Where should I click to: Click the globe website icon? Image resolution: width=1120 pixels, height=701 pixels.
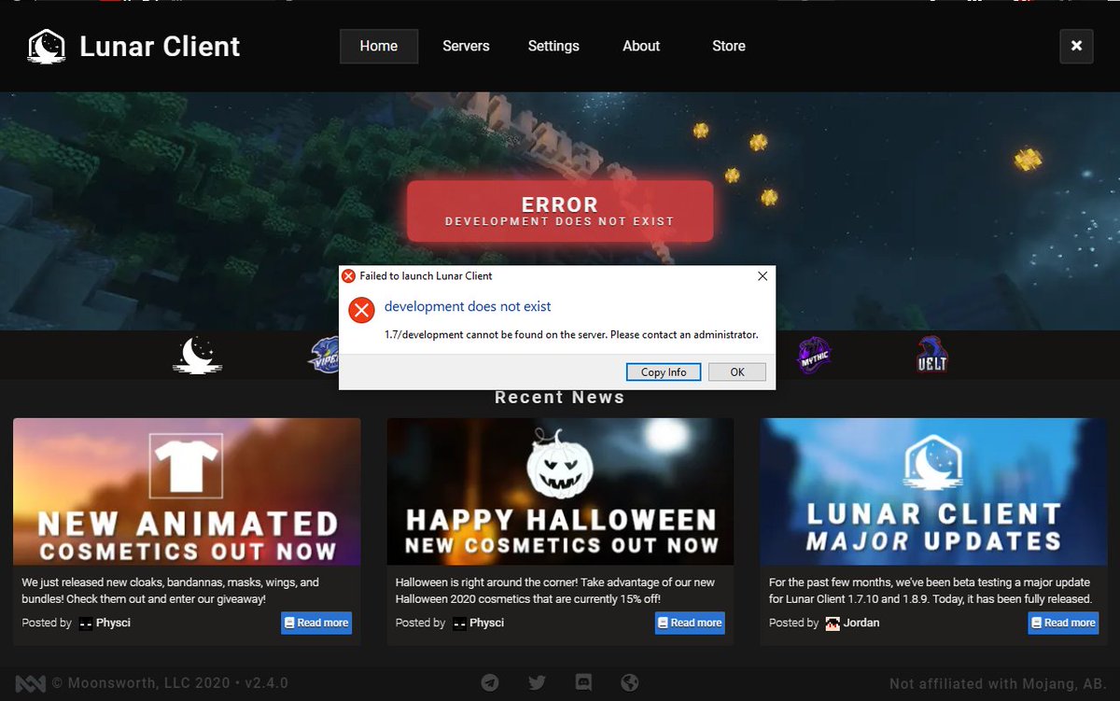click(630, 682)
